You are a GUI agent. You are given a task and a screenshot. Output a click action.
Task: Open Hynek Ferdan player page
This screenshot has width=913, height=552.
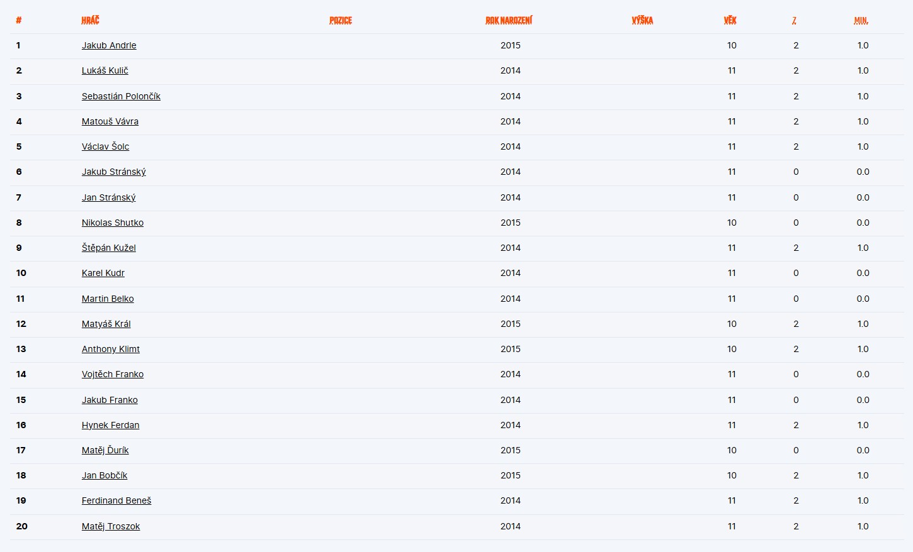click(111, 425)
